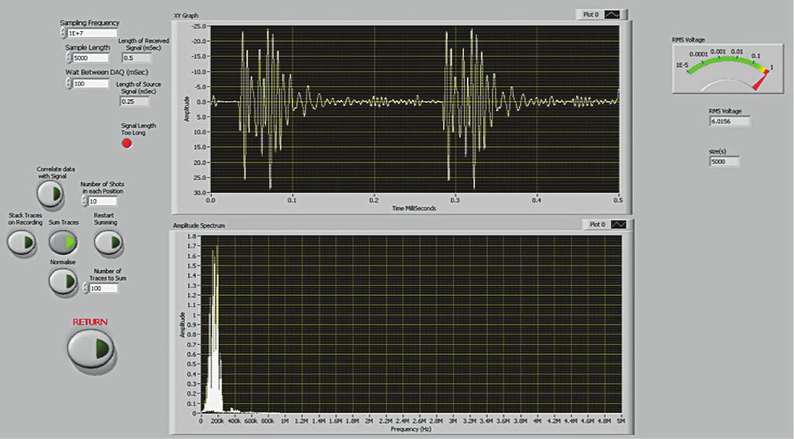Click the size(s) indicator showing 5000
This screenshot has width=794, height=439.
[x=725, y=161]
